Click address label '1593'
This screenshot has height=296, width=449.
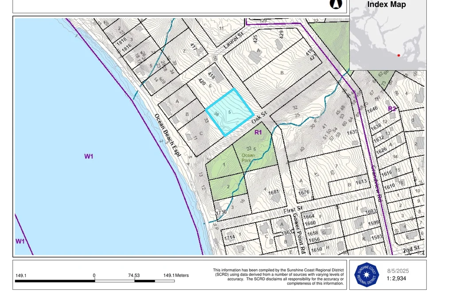point(377,237)
